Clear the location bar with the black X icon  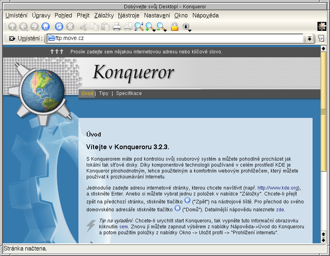[12, 38]
